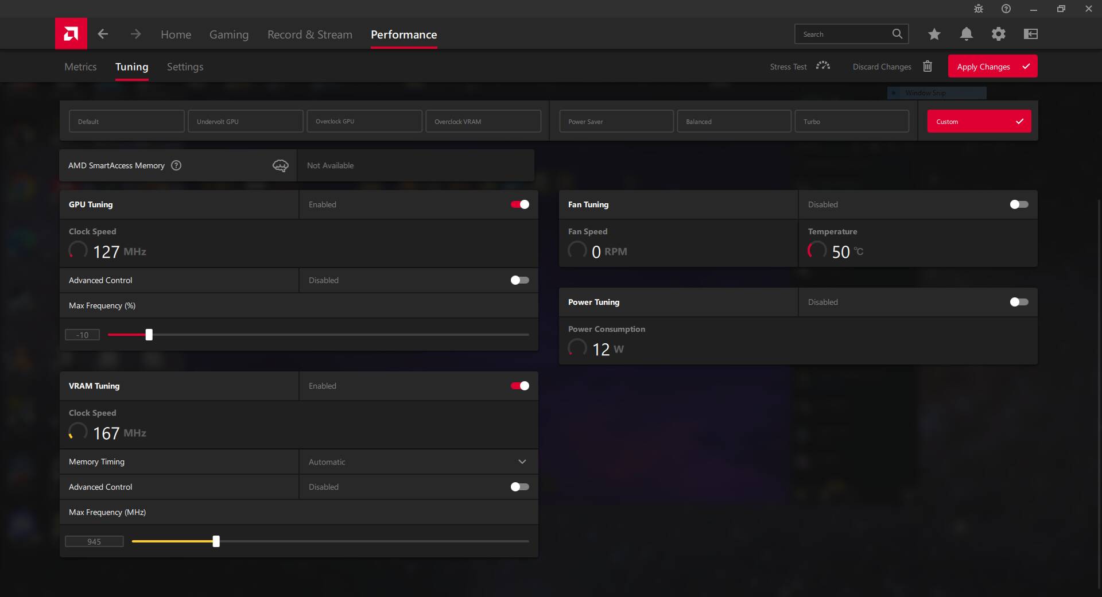This screenshot has height=597, width=1102.
Task: Switch to the Metrics tab
Action: (x=80, y=67)
